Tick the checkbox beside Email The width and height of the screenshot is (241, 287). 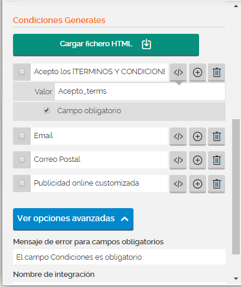[x=22, y=136]
